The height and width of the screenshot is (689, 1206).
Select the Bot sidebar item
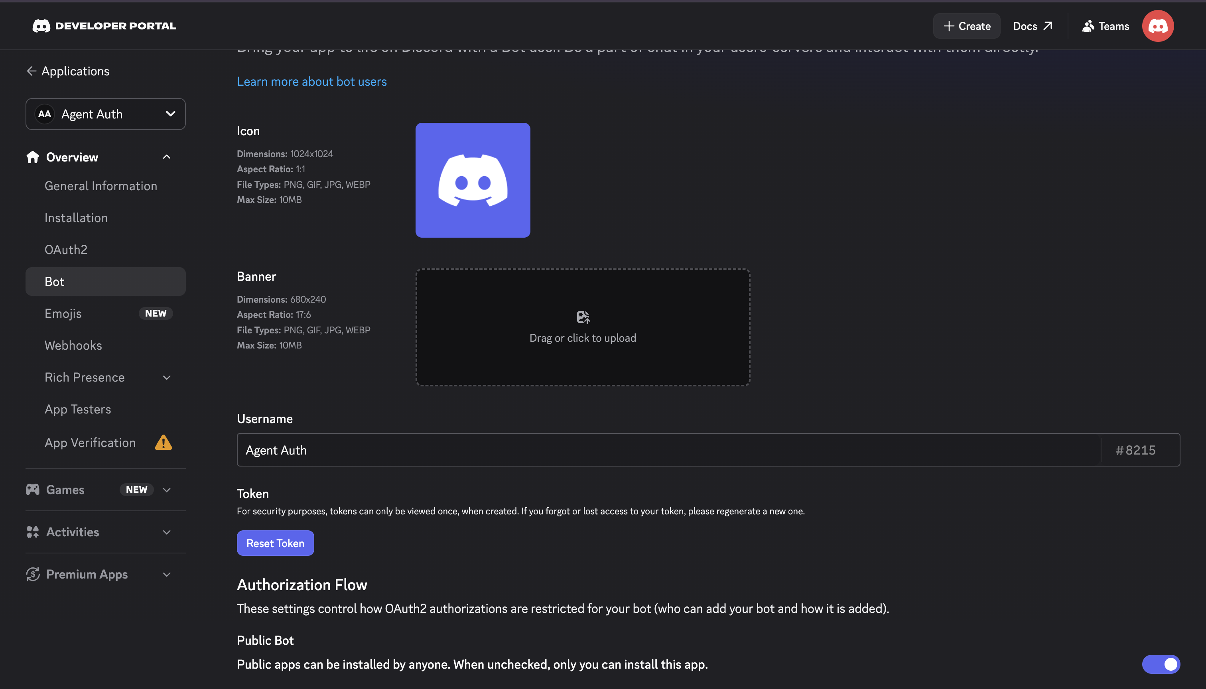[106, 282]
